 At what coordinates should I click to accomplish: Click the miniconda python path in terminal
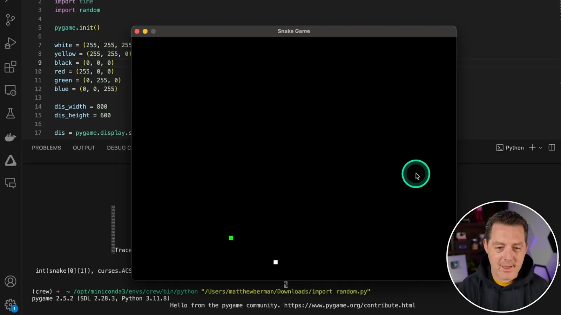coord(135,291)
